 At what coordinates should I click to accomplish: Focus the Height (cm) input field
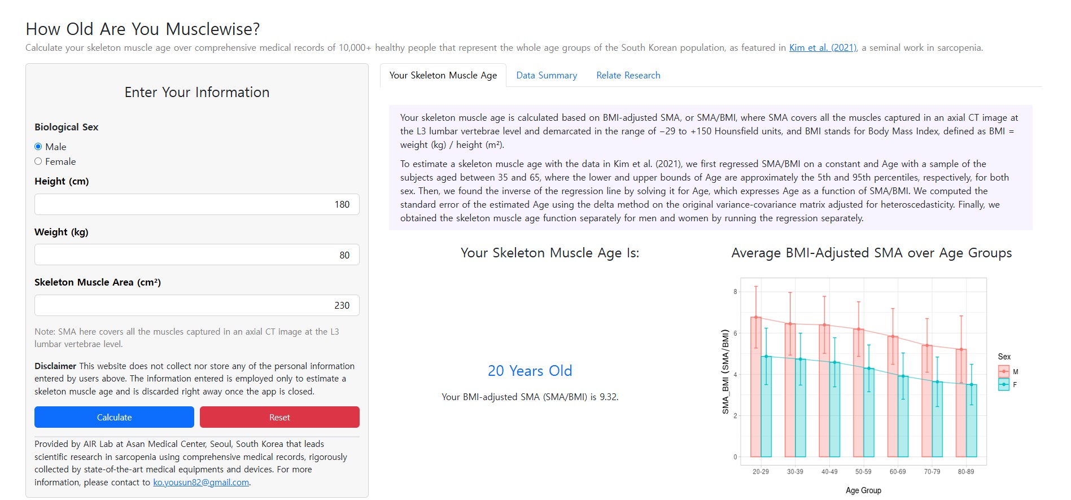pyautogui.click(x=196, y=204)
